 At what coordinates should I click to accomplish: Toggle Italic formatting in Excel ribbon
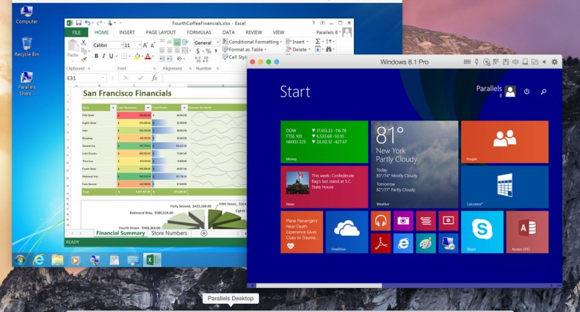click(105, 56)
